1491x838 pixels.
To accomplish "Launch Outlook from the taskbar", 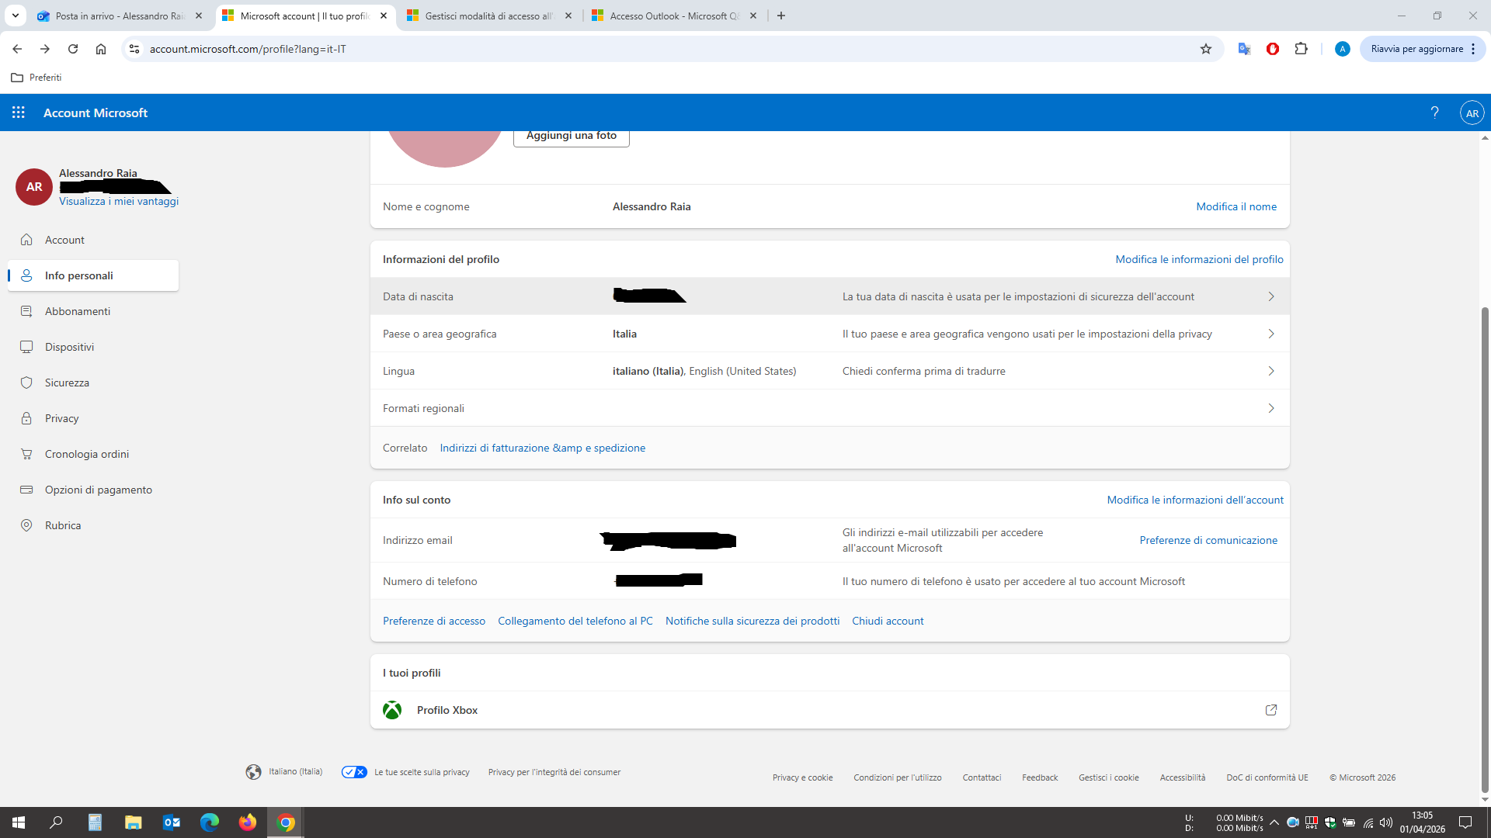I will (x=171, y=822).
